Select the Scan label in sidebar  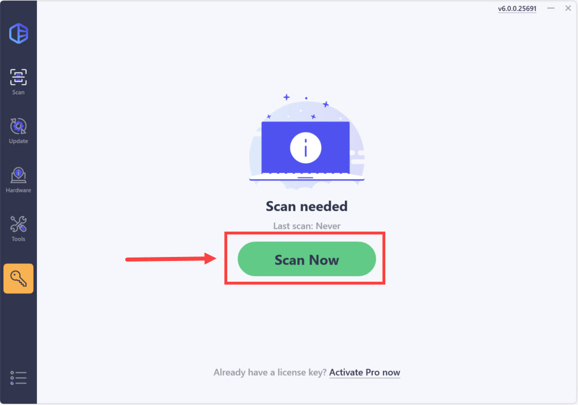18,92
